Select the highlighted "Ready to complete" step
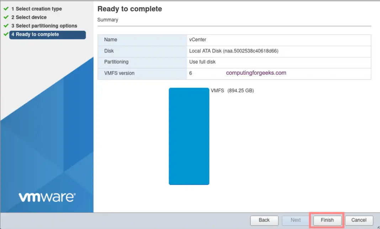Screen dimensions: 380x229 pos(37,34)
